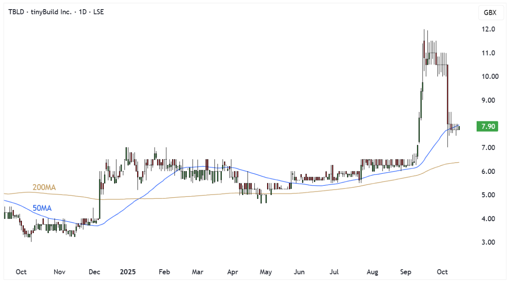510x284 pixels.
Task: Click the Sep label on time axis
Action: point(405,272)
